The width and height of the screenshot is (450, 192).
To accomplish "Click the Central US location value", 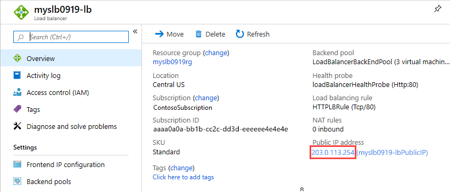I will [x=169, y=85].
